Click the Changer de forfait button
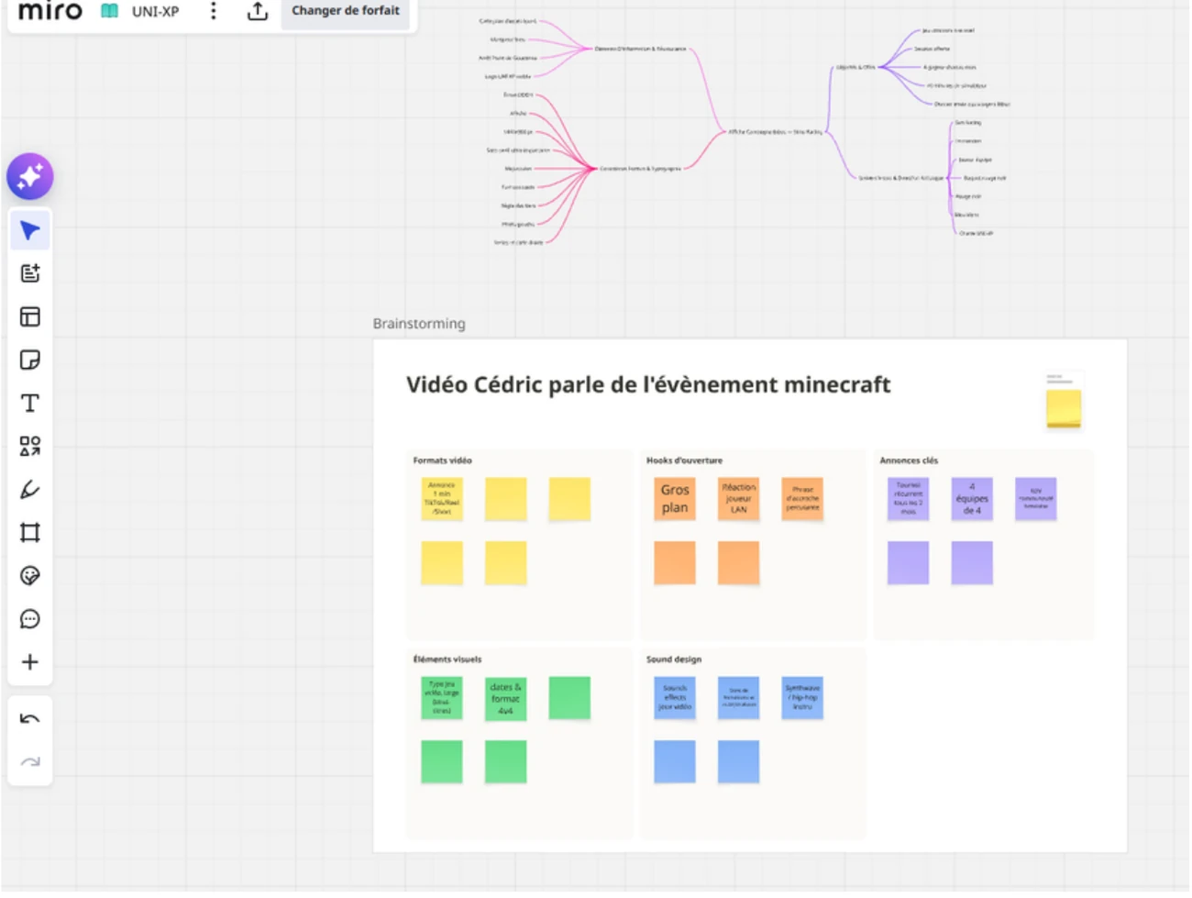 346,11
